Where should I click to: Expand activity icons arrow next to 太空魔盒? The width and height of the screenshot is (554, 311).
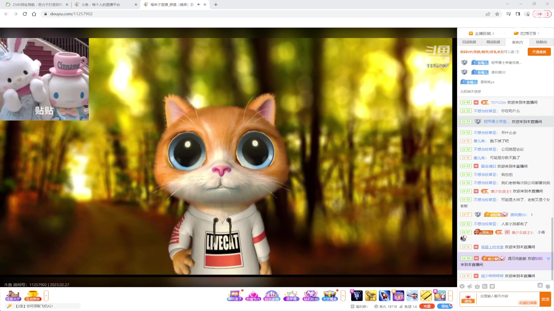(343, 295)
